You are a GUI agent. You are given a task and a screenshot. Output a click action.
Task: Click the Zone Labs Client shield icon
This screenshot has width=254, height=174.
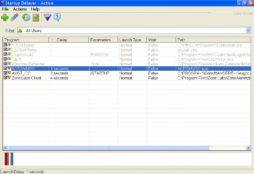coord(9,78)
